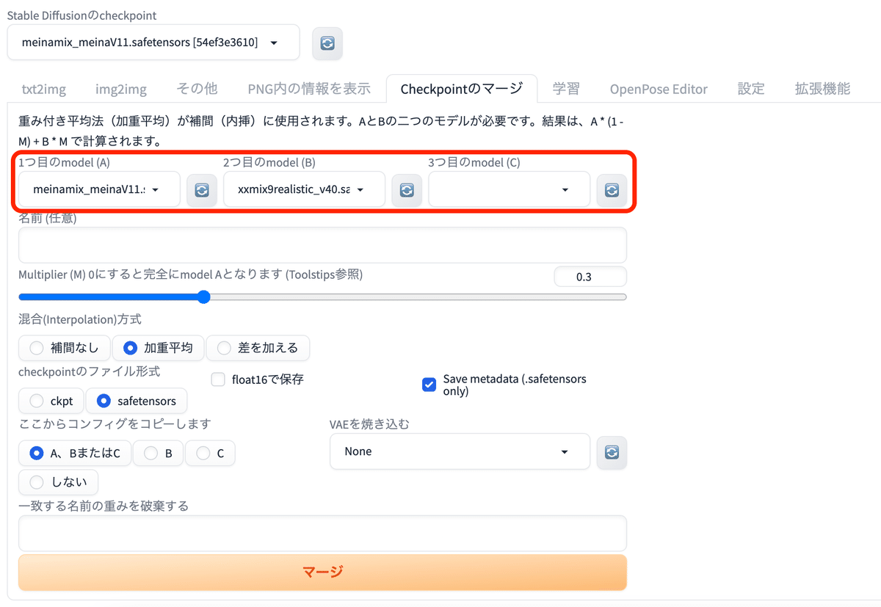Click the Multiplier value field showing 0.3
881x607 pixels.
[x=590, y=277]
